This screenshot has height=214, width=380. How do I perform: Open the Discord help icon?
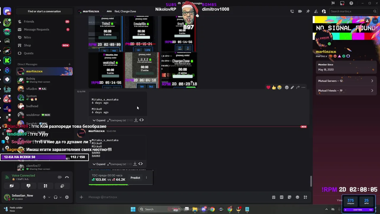(351, 3)
